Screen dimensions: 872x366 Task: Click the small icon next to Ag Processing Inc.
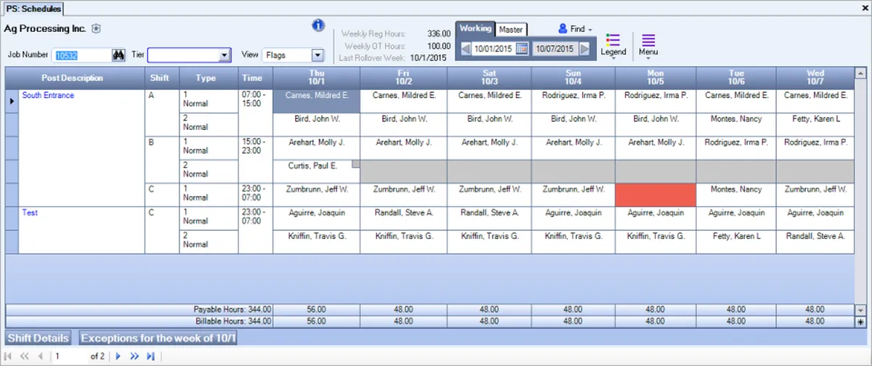pos(96,29)
